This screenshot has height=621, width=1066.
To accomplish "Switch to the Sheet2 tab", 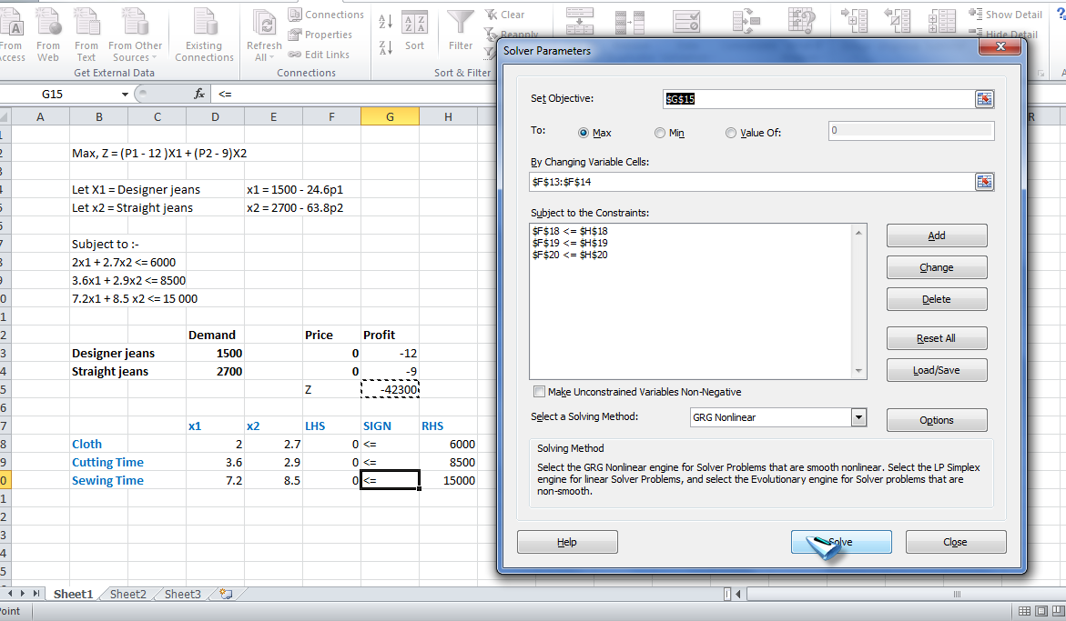I will (127, 594).
